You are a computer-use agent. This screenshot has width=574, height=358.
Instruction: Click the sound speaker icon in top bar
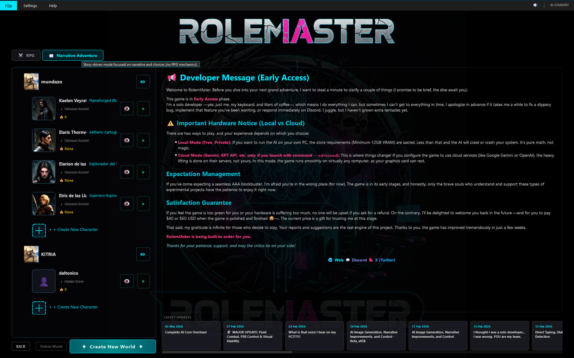point(535,5)
